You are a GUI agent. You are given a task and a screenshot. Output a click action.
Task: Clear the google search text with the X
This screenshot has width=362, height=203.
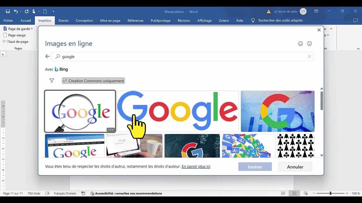(309, 57)
